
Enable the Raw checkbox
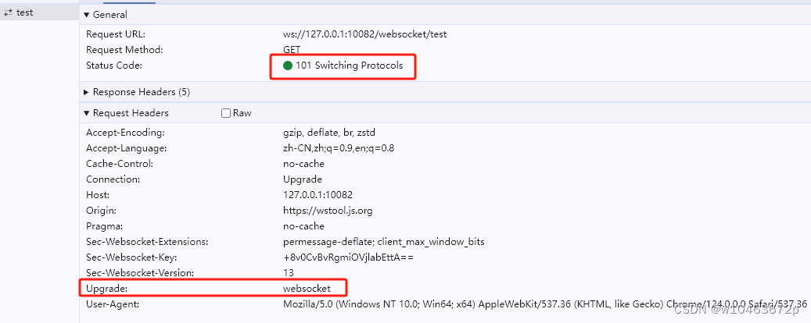coord(225,113)
